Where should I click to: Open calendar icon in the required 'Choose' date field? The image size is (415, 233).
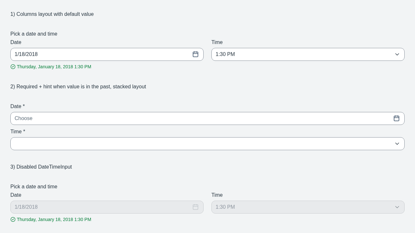coord(397,118)
